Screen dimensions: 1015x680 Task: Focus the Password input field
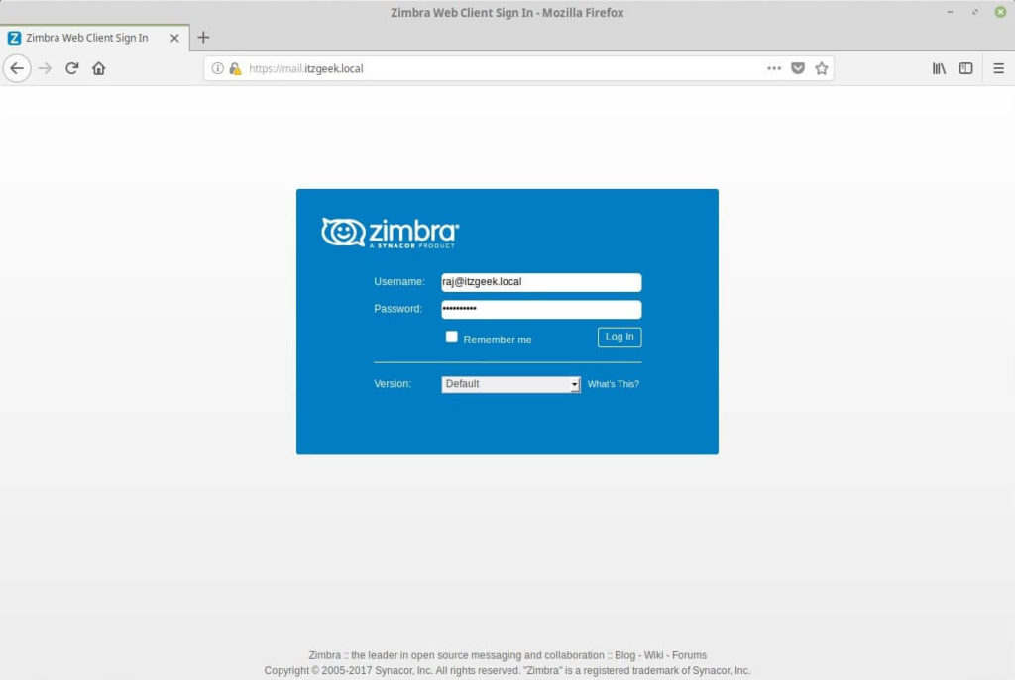pyautogui.click(x=541, y=310)
